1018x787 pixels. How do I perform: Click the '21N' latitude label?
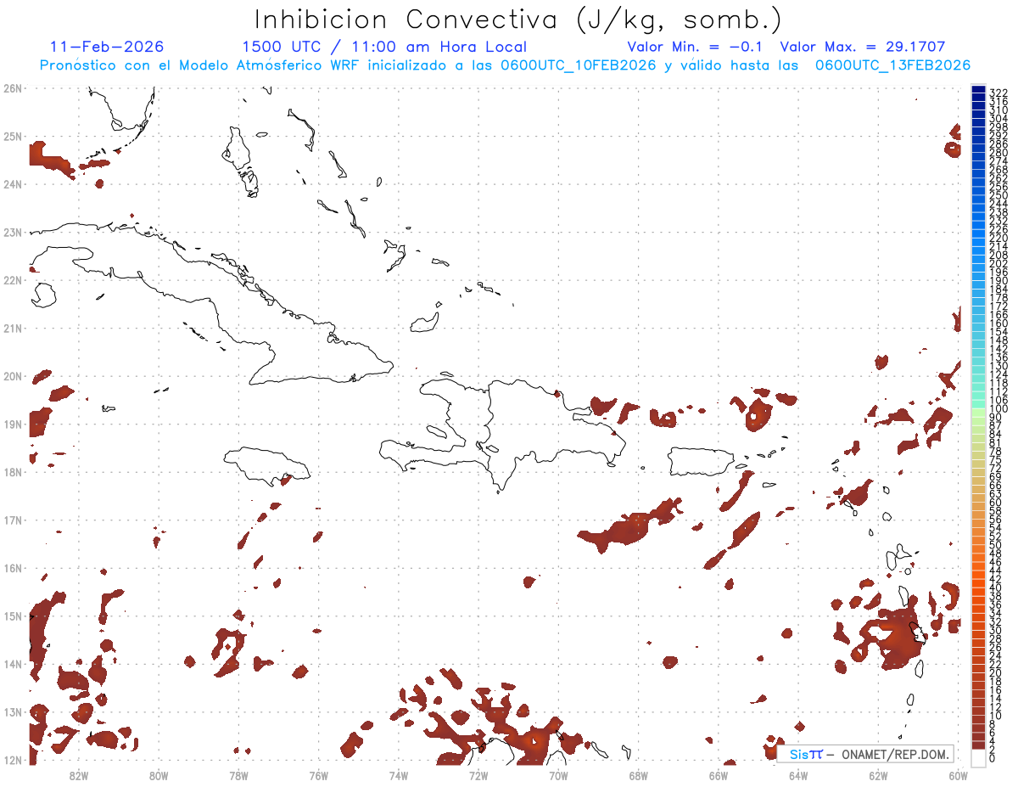[13, 328]
